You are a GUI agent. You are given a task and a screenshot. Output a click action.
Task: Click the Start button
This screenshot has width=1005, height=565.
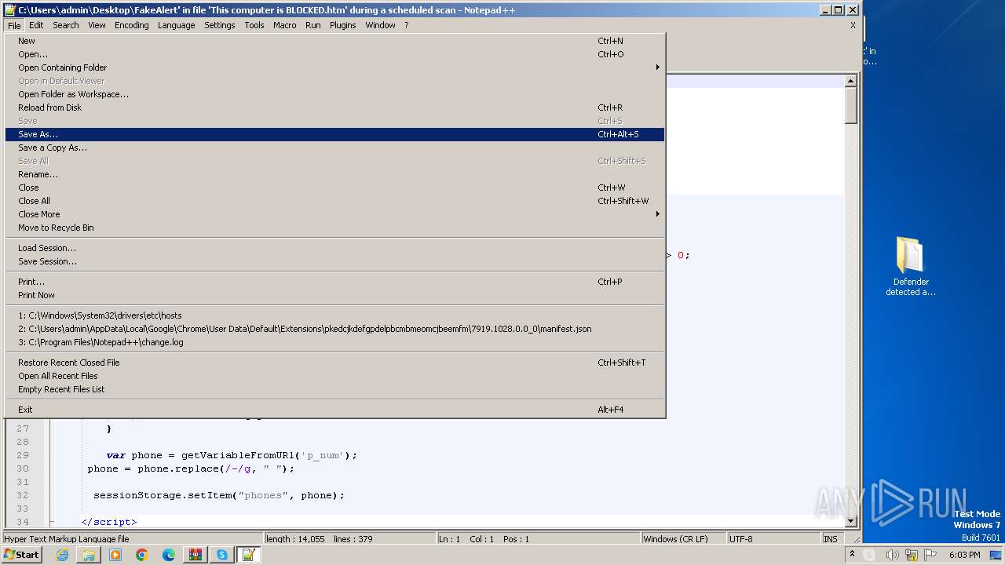22,555
